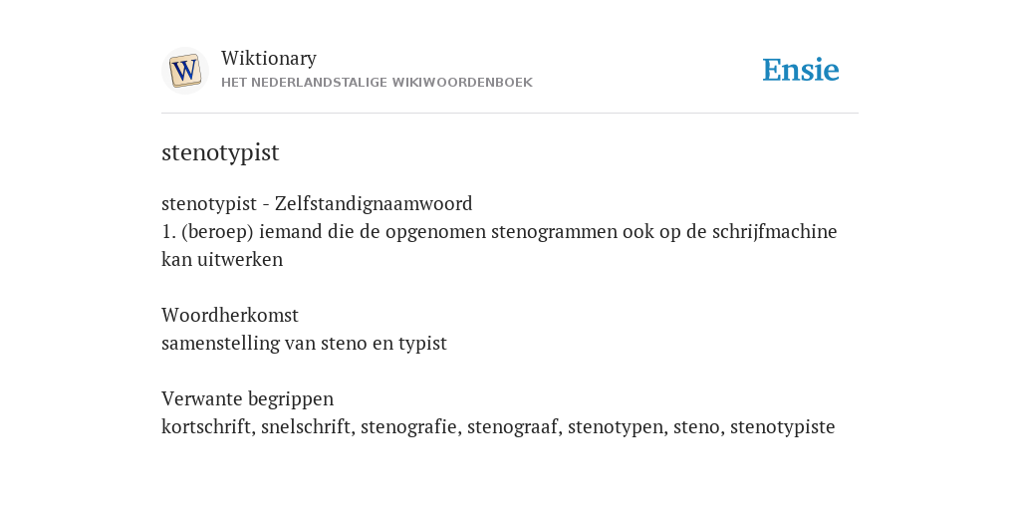Click the text kan uitwerken
Screen dimensions: 1020x510
(222, 260)
